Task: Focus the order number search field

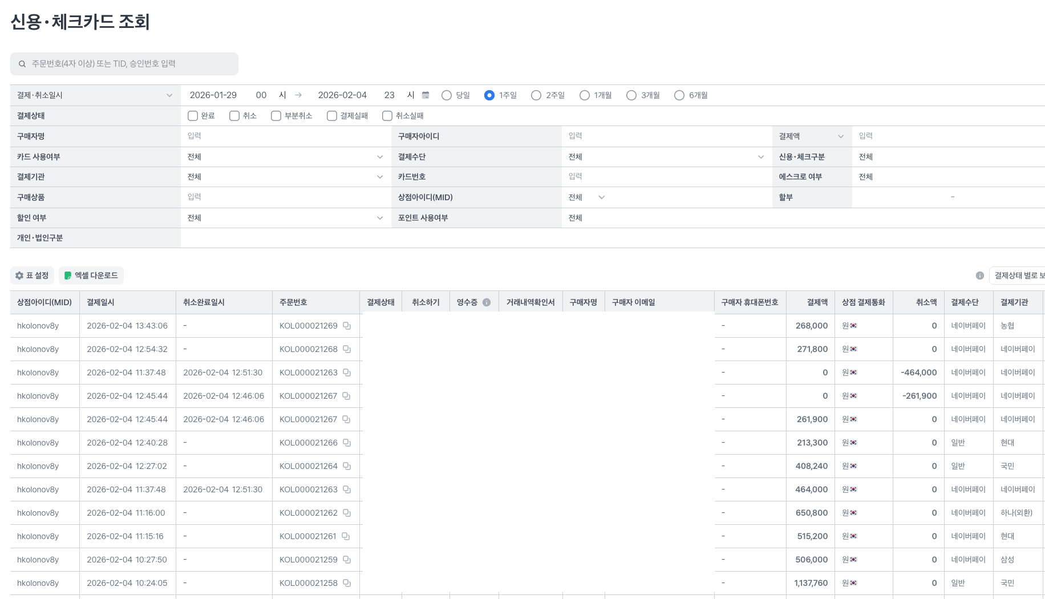Action: pos(124,64)
